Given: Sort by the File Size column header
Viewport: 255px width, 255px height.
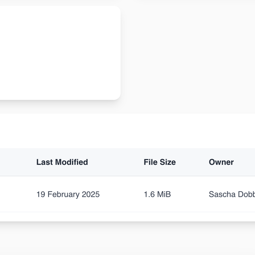Looking at the screenshot, I should point(159,162).
